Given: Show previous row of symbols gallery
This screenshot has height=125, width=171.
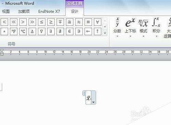Looking at the screenshot, I should point(105,21).
